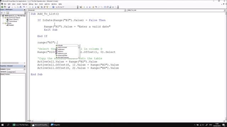The image size is (227, 127).
Task: Select ThisWorkbook in the project tree
Action: (x=13, y=21)
